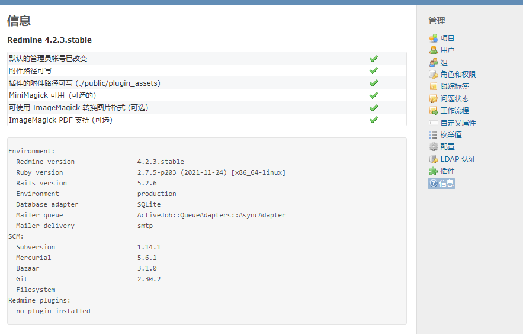Click checkmark for MiniMagick 可用 row
Image resolution: width=523 pixels, height=334 pixels.
click(374, 95)
